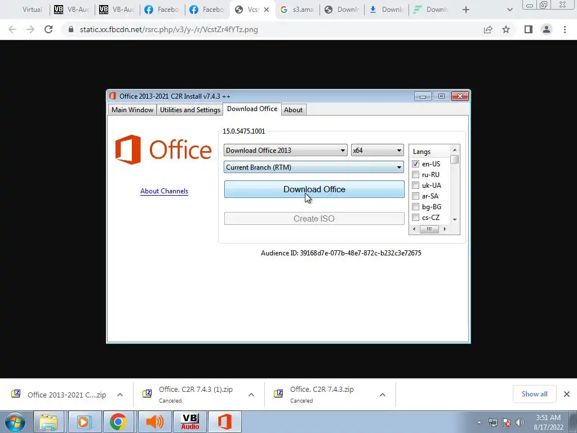
Task: Click the Office. C2R 7.4.3 (1).zip file icon
Action: point(147,394)
